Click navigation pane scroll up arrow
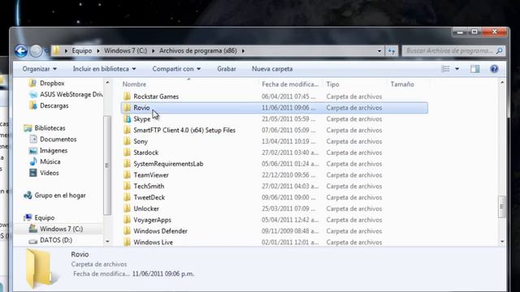This screenshot has height=292, width=520. [x=107, y=82]
